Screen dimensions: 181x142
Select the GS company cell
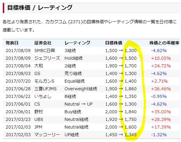pos(37,73)
